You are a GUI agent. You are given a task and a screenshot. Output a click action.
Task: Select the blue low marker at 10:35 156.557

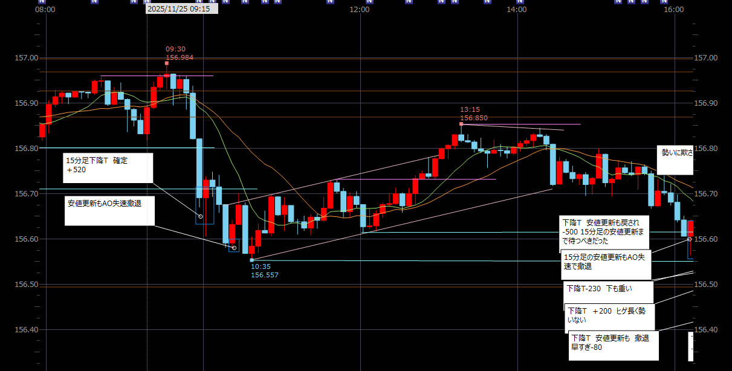click(x=251, y=260)
